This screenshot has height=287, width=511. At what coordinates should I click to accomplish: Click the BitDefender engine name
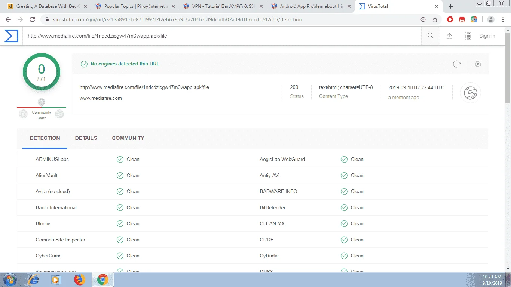tap(273, 208)
